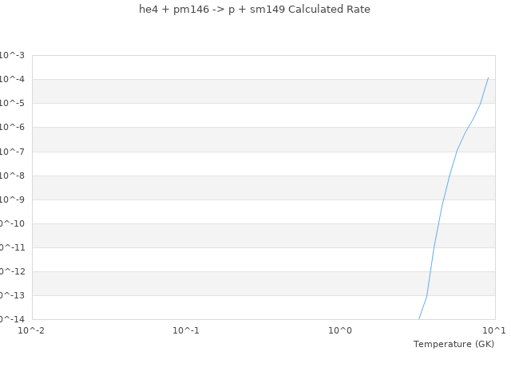511x383 pixels.
Task: Click the bottom start of the blue rate curve
Action: pos(419,318)
